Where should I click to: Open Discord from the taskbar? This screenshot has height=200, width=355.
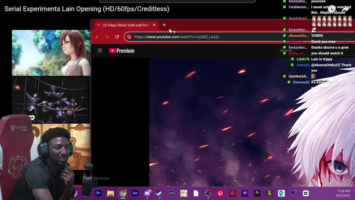coord(147,193)
